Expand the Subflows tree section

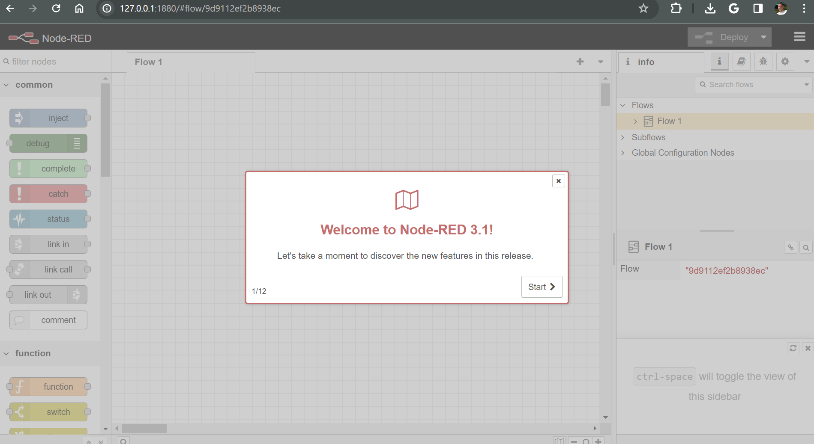623,137
